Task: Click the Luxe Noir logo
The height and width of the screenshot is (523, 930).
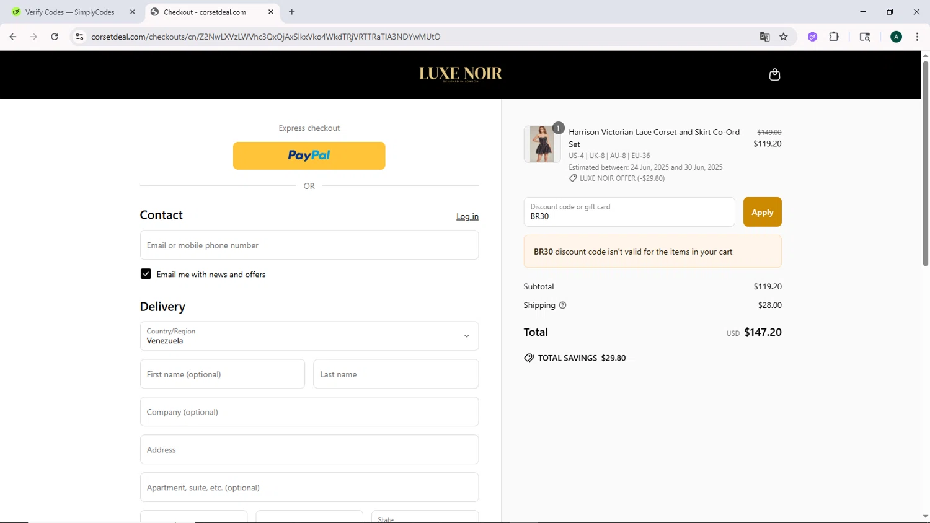Action: click(x=461, y=74)
